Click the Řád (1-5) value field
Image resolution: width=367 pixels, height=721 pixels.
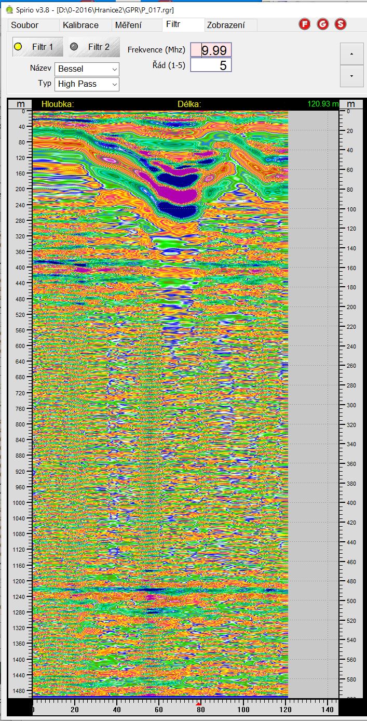coord(211,65)
